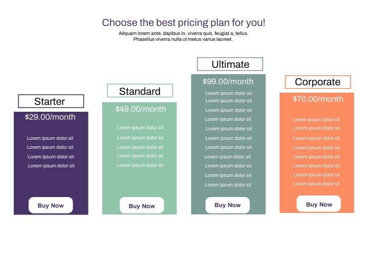Hit Buy Now for the Corporate plan
The height and width of the screenshot is (259, 367).
319,204
